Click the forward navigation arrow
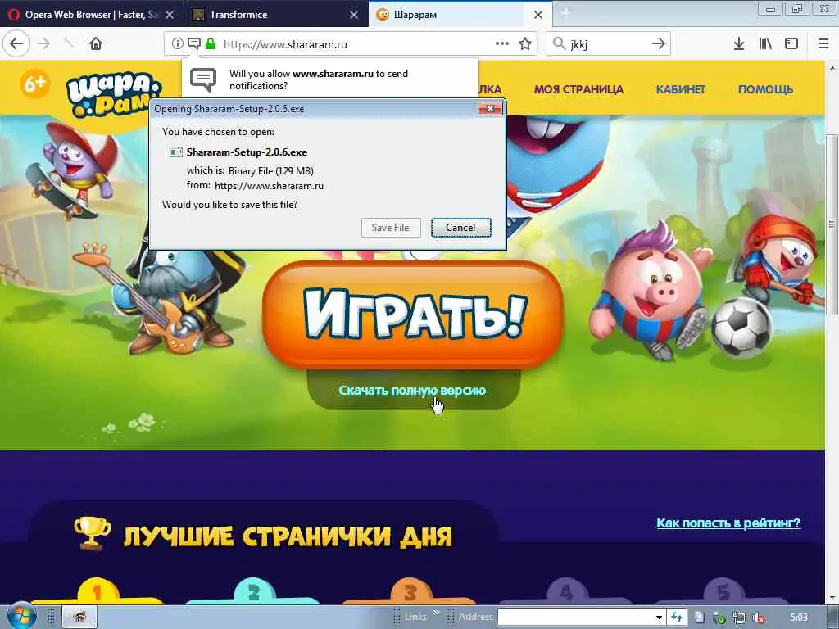 pos(44,43)
